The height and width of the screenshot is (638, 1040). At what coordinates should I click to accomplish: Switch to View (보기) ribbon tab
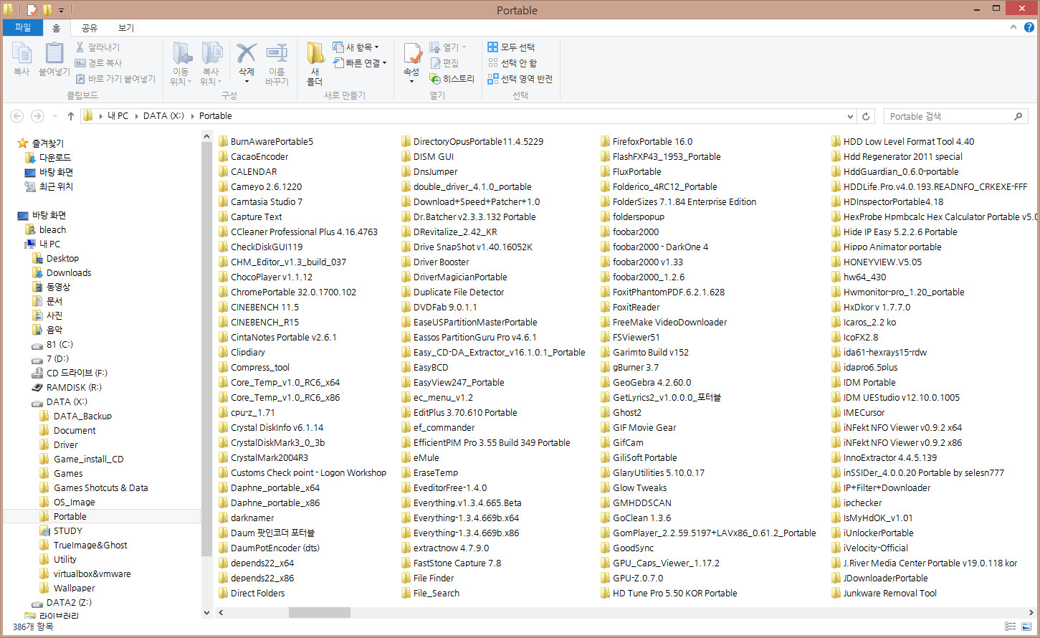(x=126, y=28)
